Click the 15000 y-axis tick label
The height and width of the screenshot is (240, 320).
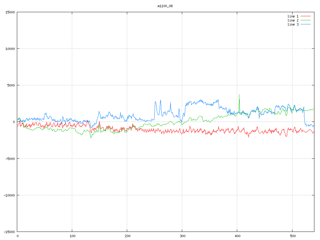10,12
